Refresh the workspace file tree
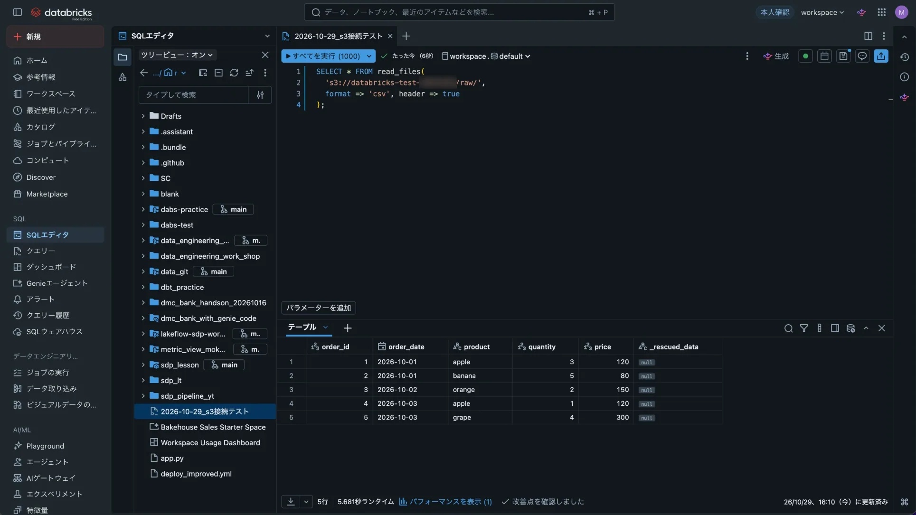Screen dimensions: 916x515 [x=234, y=73]
